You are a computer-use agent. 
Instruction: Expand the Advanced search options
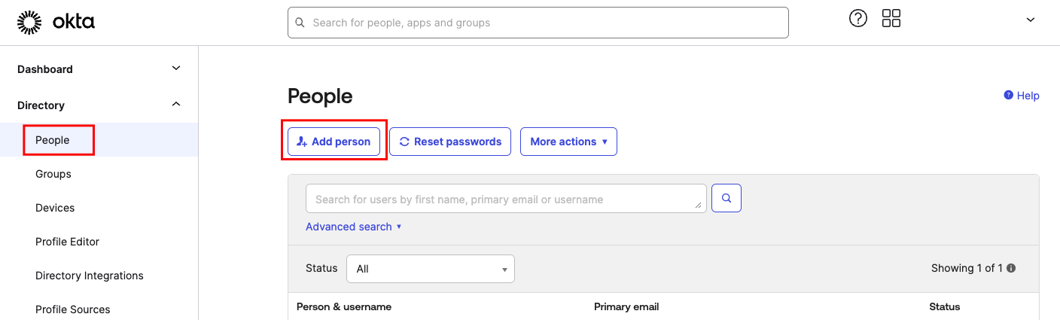354,227
